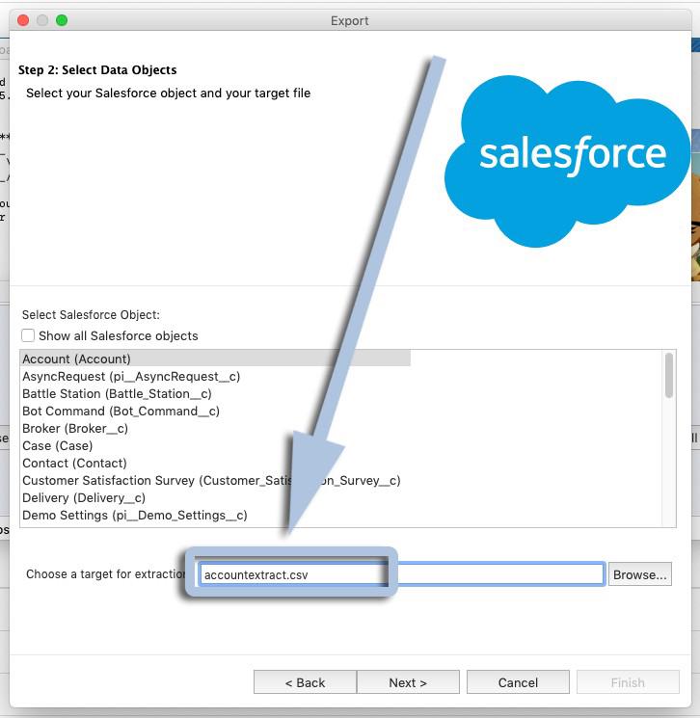Close the Export window with red button

pos(23,20)
